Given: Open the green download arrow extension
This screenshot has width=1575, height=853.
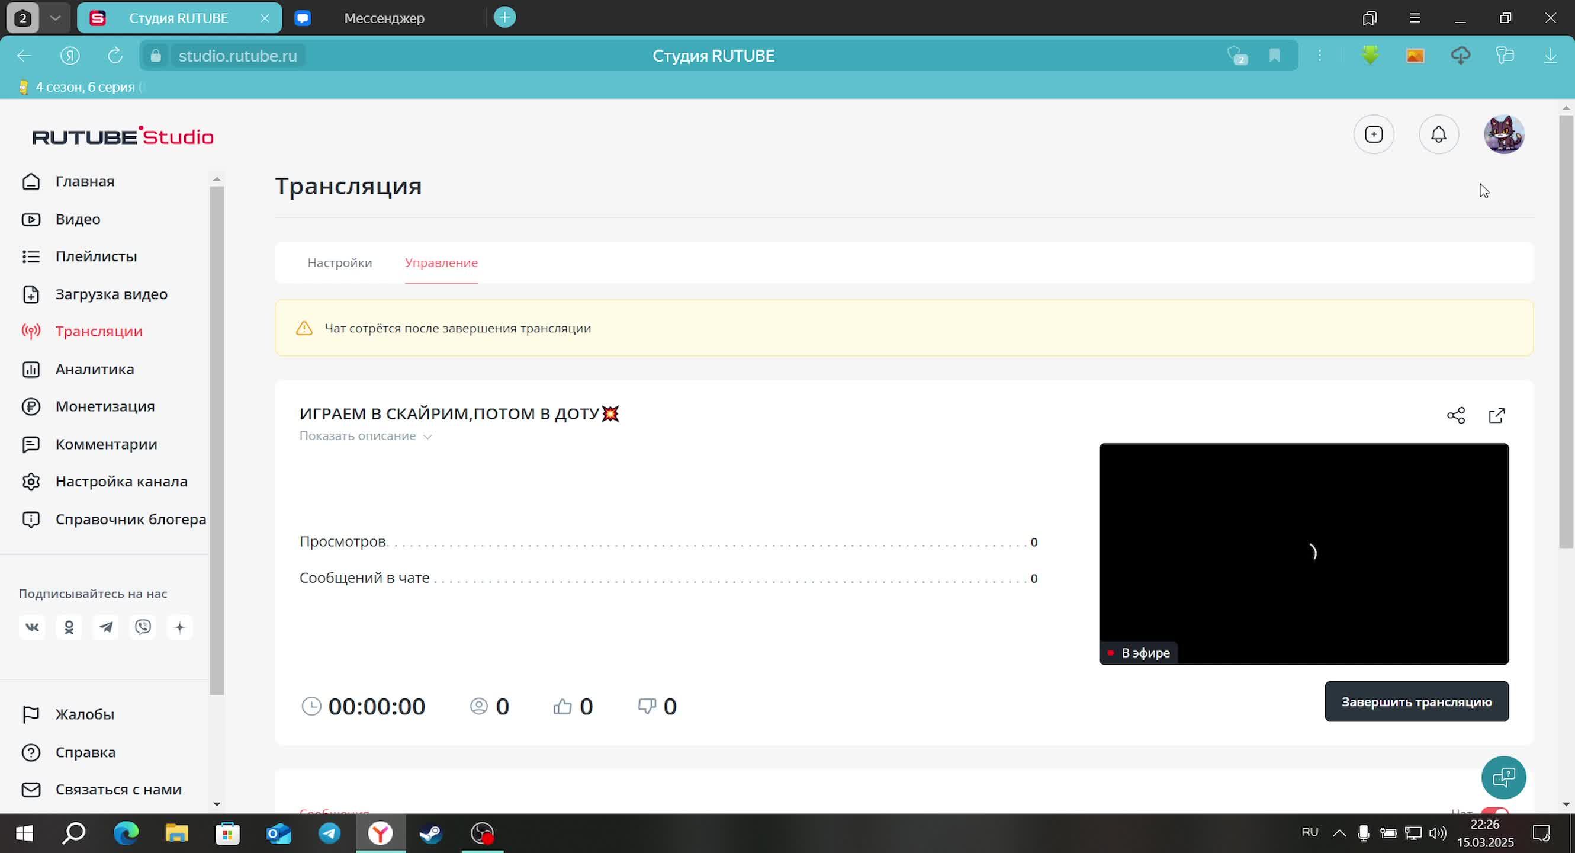Looking at the screenshot, I should pyautogui.click(x=1370, y=56).
